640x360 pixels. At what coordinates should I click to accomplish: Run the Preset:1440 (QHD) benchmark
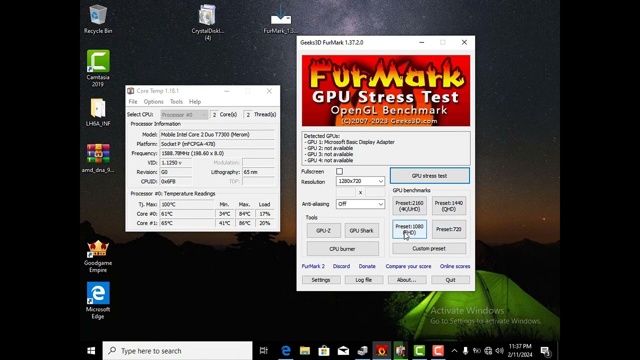448,206
